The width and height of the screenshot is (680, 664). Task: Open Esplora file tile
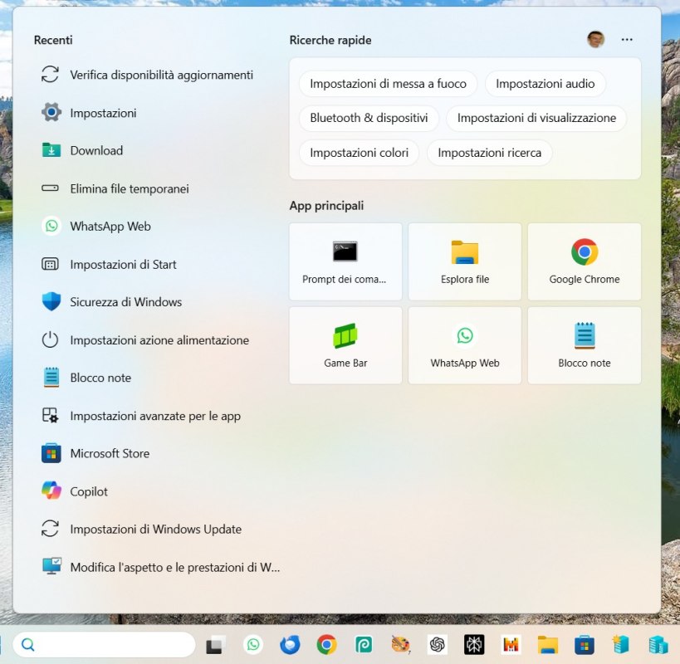[464, 261]
